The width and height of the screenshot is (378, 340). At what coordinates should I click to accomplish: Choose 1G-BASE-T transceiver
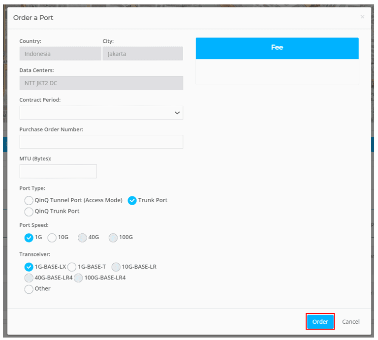pyautogui.click(x=72, y=267)
